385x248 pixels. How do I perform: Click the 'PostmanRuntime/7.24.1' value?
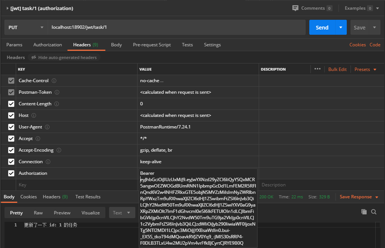(x=165, y=127)
